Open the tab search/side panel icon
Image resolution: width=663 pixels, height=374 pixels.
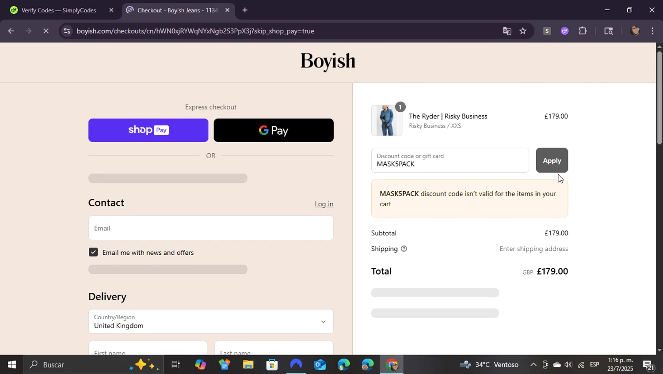pos(609,31)
